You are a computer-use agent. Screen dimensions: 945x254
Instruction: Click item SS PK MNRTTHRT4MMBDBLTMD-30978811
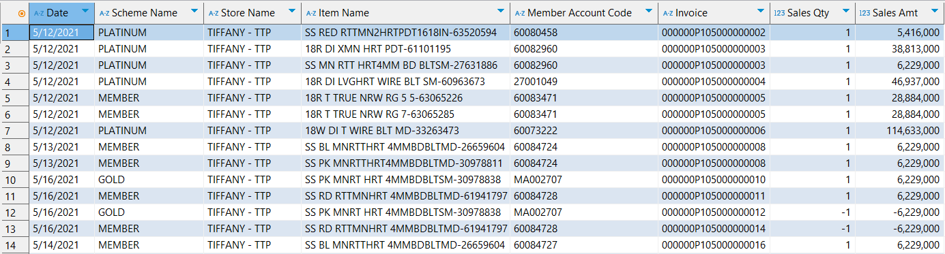(405, 163)
